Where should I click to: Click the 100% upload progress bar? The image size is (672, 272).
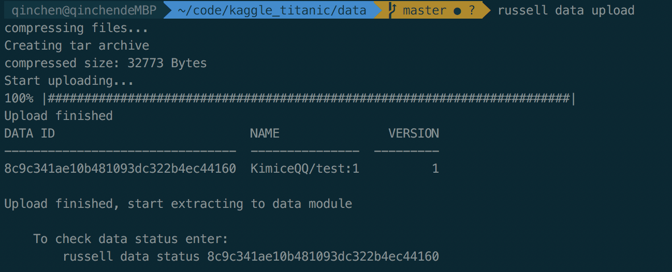click(290, 98)
